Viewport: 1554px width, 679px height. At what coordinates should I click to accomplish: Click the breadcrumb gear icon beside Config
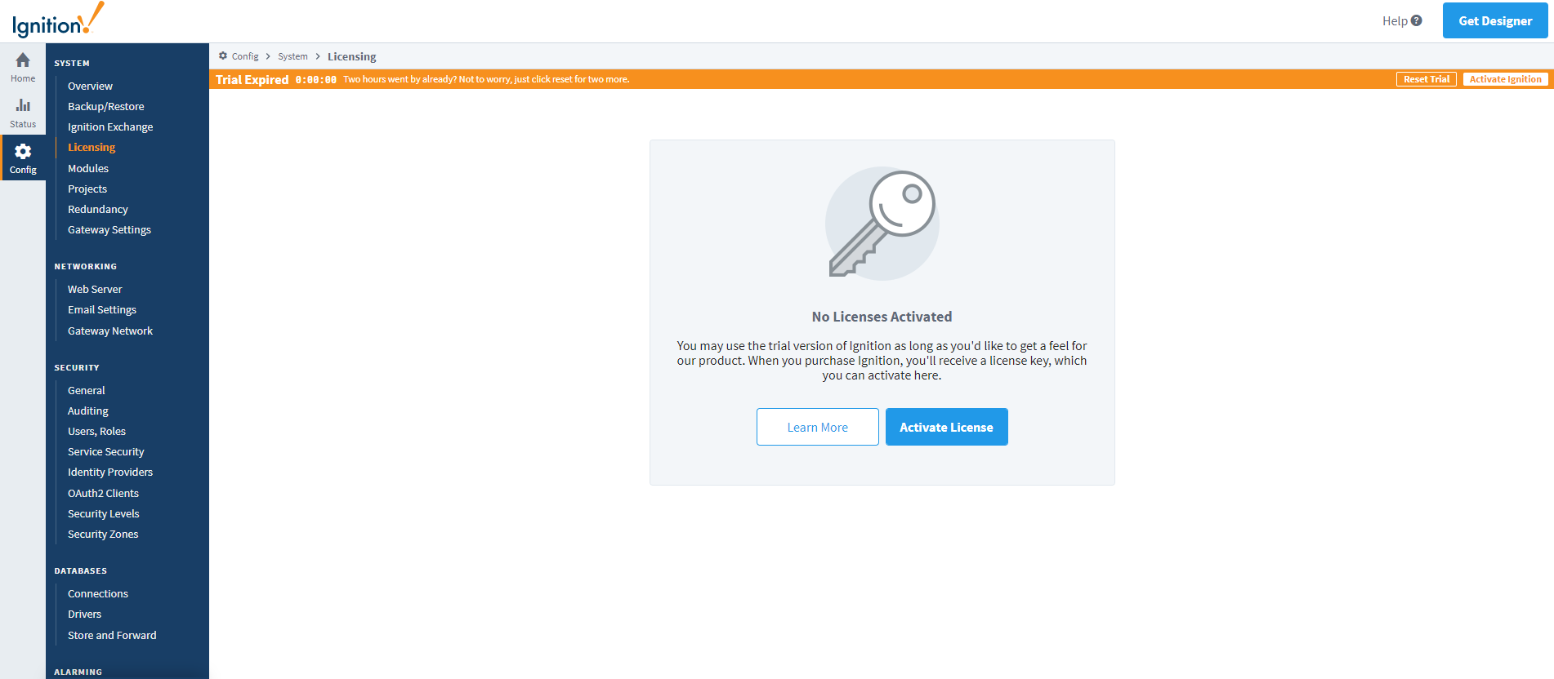[x=223, y=55]
